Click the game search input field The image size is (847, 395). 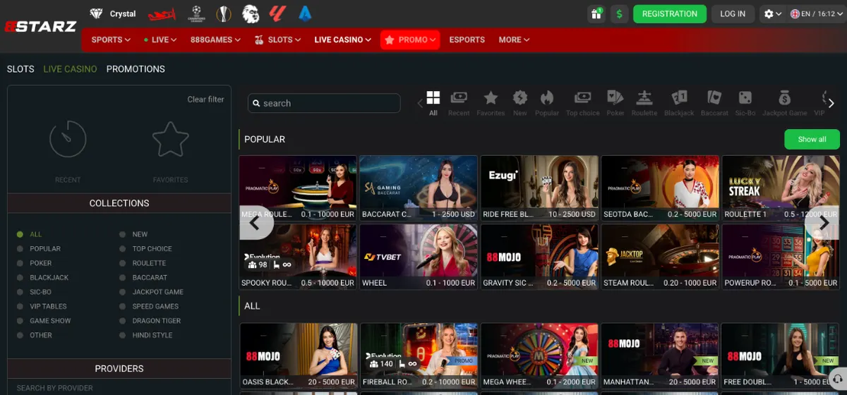tap(324, 103)
